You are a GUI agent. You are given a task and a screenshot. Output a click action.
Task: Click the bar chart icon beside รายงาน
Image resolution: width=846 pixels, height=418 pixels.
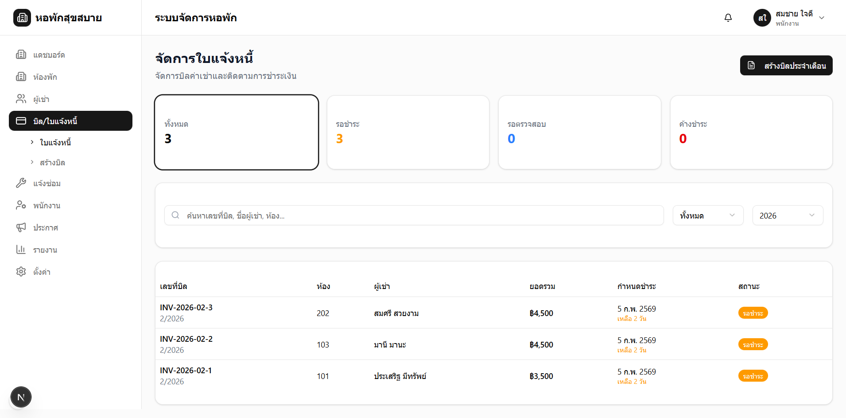pos(21,250)
